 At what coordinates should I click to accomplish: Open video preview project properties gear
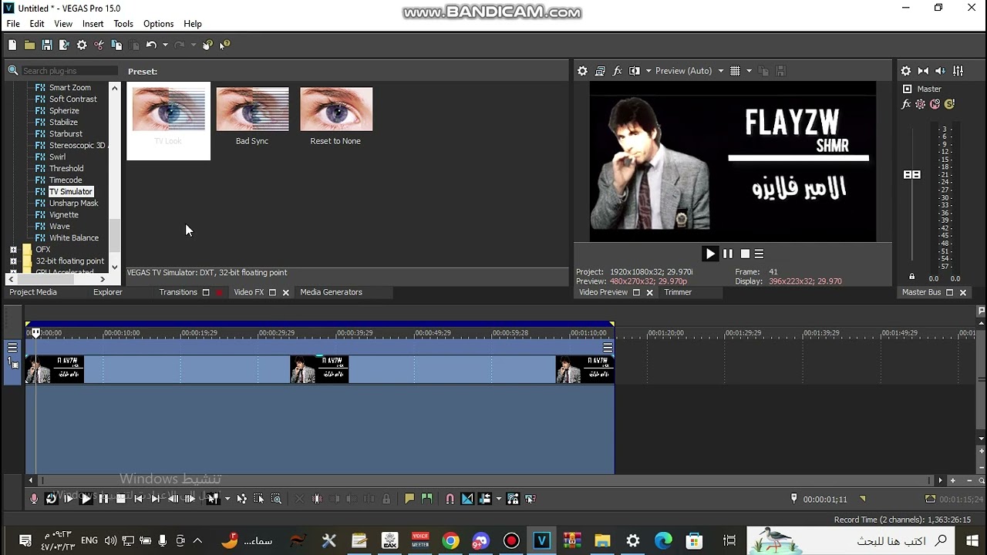click(583, 71)
